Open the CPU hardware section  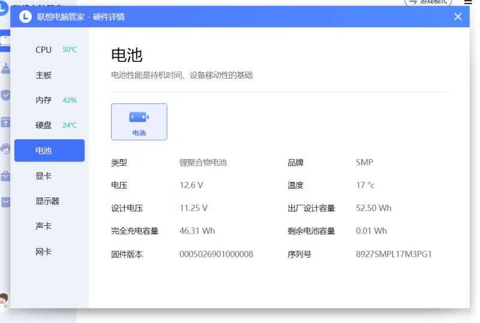[x=49, y=50]
